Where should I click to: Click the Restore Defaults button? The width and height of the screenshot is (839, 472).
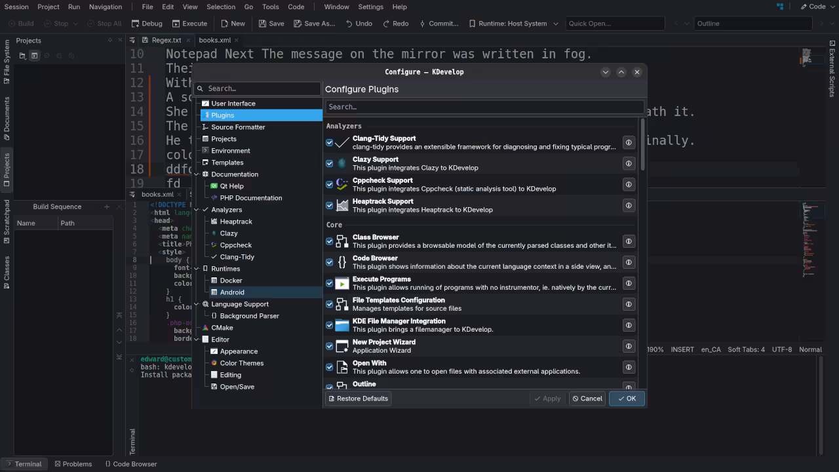358,399
